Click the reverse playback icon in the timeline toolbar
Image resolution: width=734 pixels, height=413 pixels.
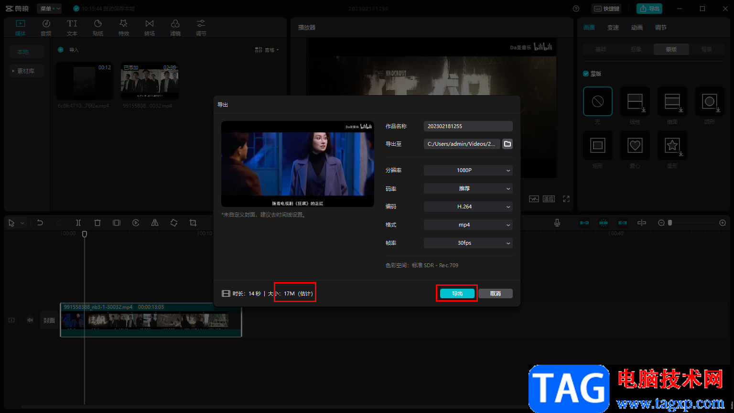click(x=136, y=223)
